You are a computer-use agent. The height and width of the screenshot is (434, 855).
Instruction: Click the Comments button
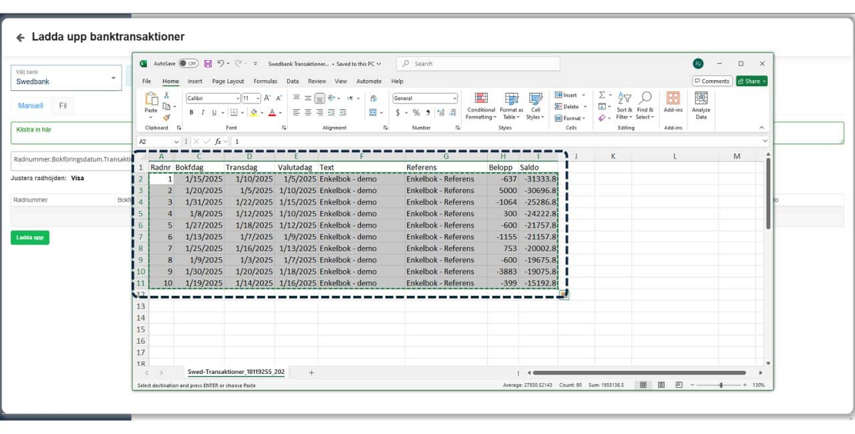tap(712, 81)
